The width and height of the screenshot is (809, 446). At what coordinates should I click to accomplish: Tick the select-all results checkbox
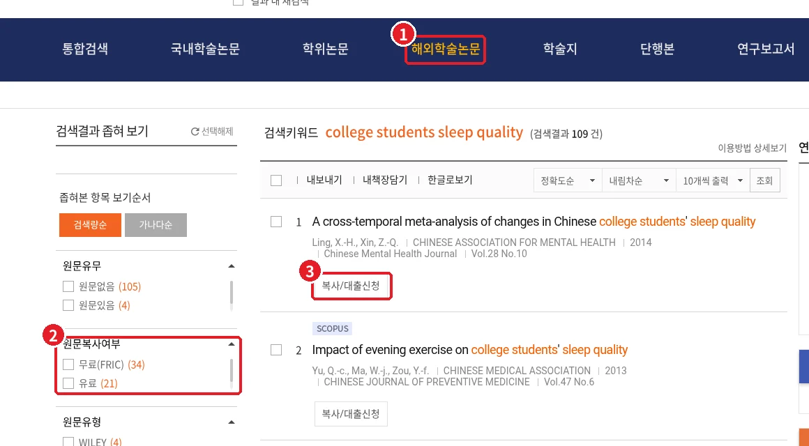276,180
